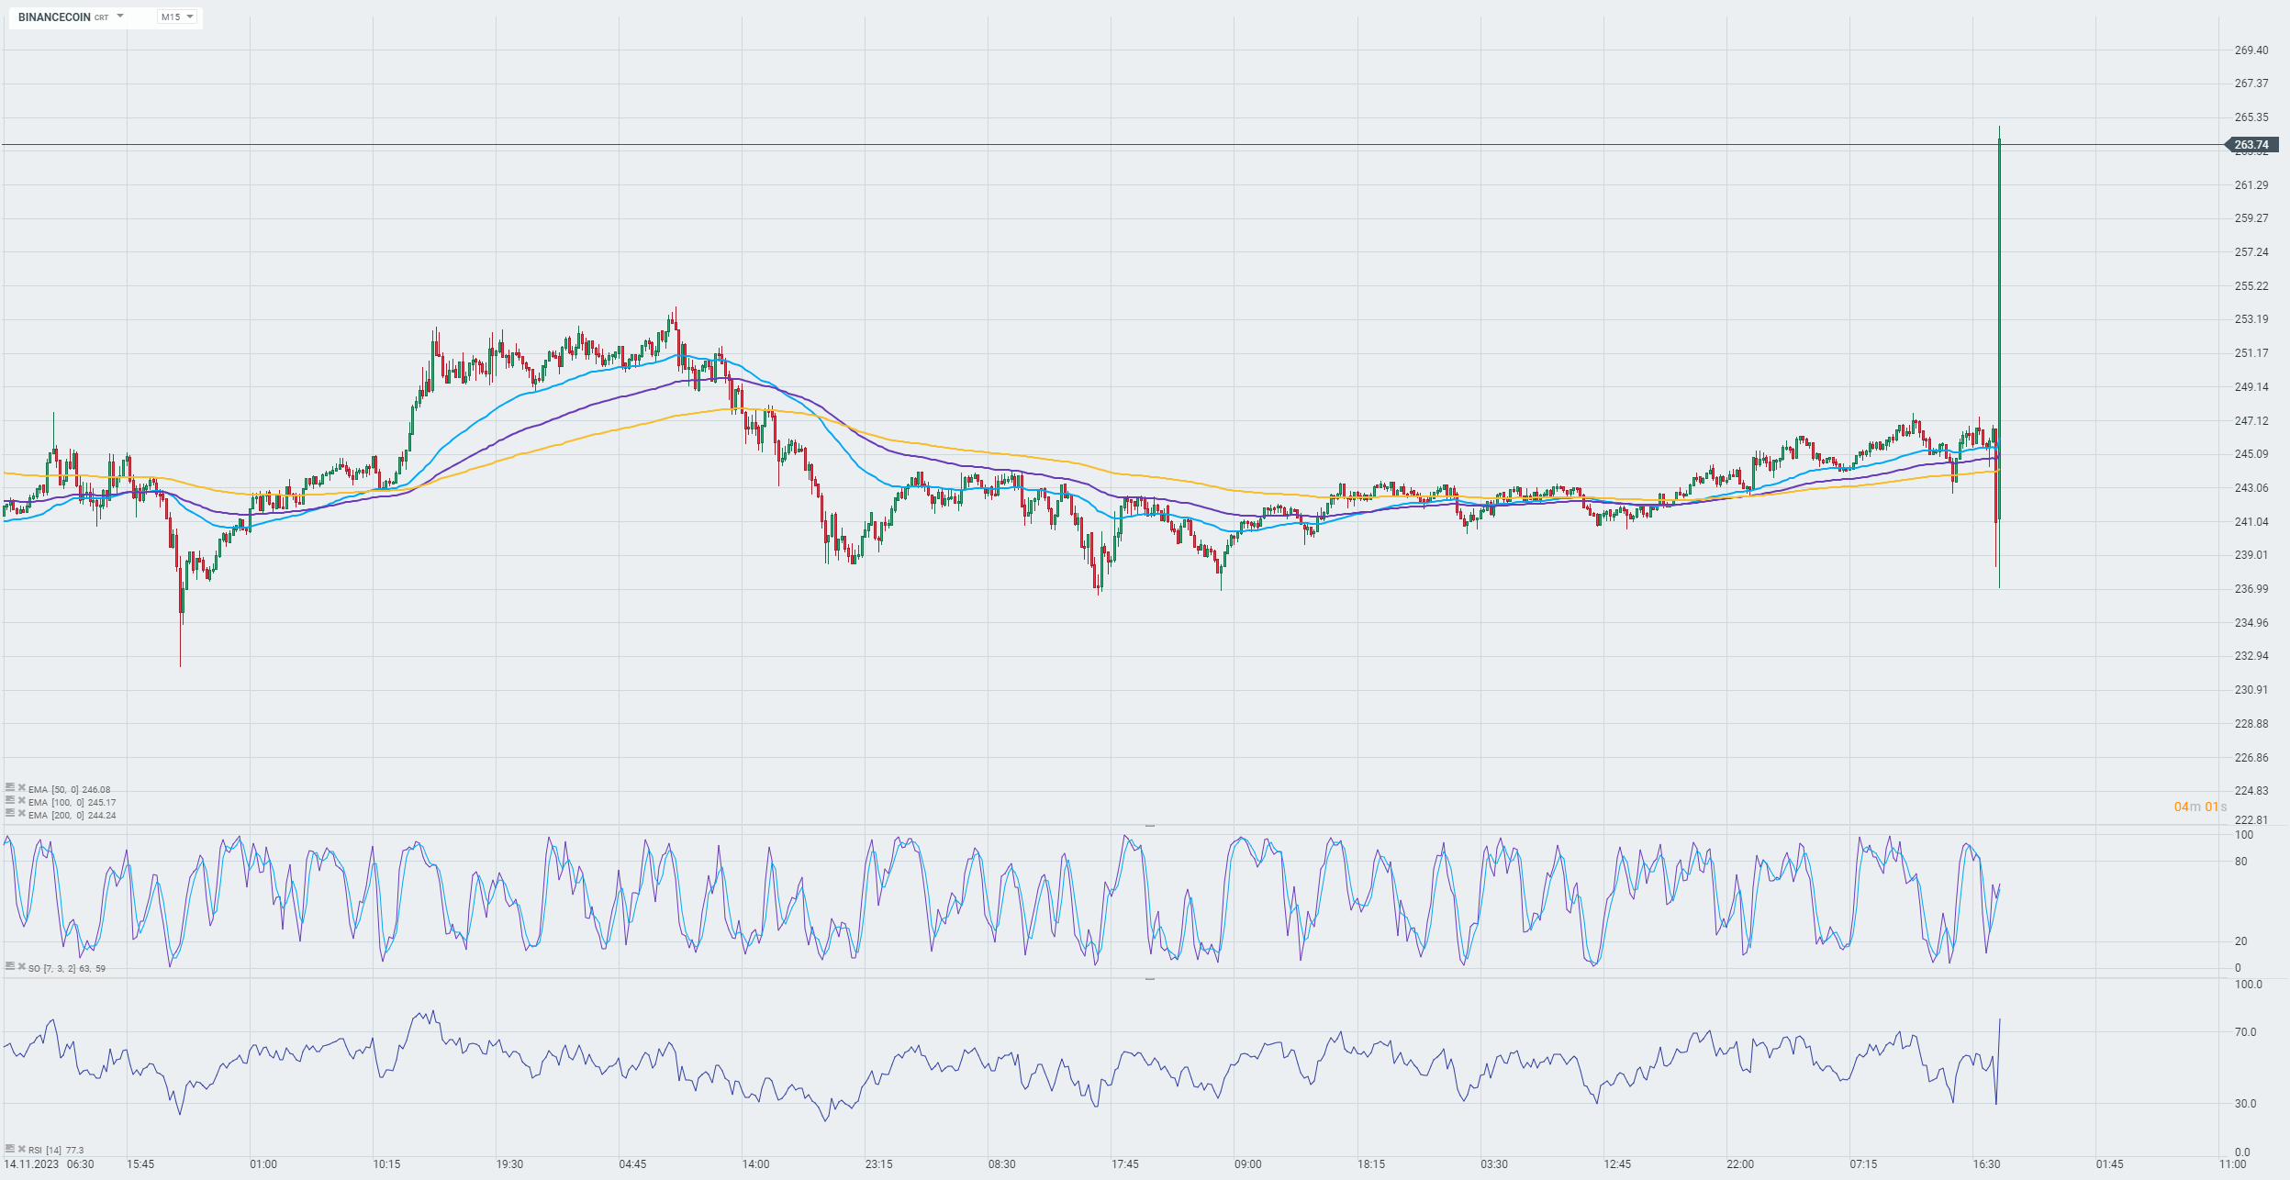Open EMA 100 indicator settings icon
Image resolution: width=2290 pixels, height=1180 pixels.
click(x=10, y=800)
